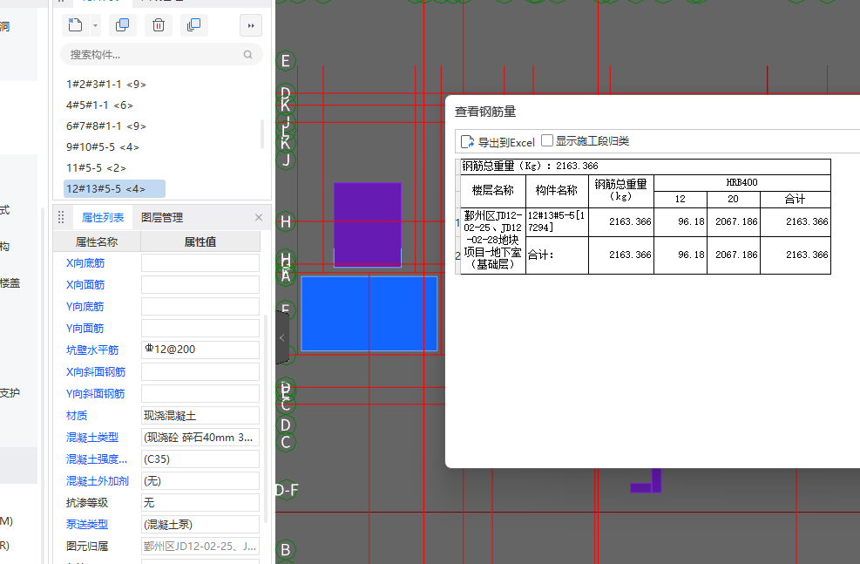860x564 pixels.
Task: Click the 坑壁水平筋 value 12@200
Action: tap(200, 350)
